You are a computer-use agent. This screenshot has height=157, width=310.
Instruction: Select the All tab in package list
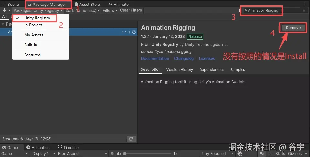(x=4, y=17)
